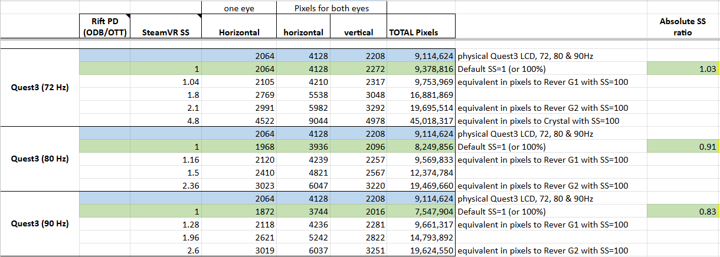Click the cell with 7,547,904

421,212
